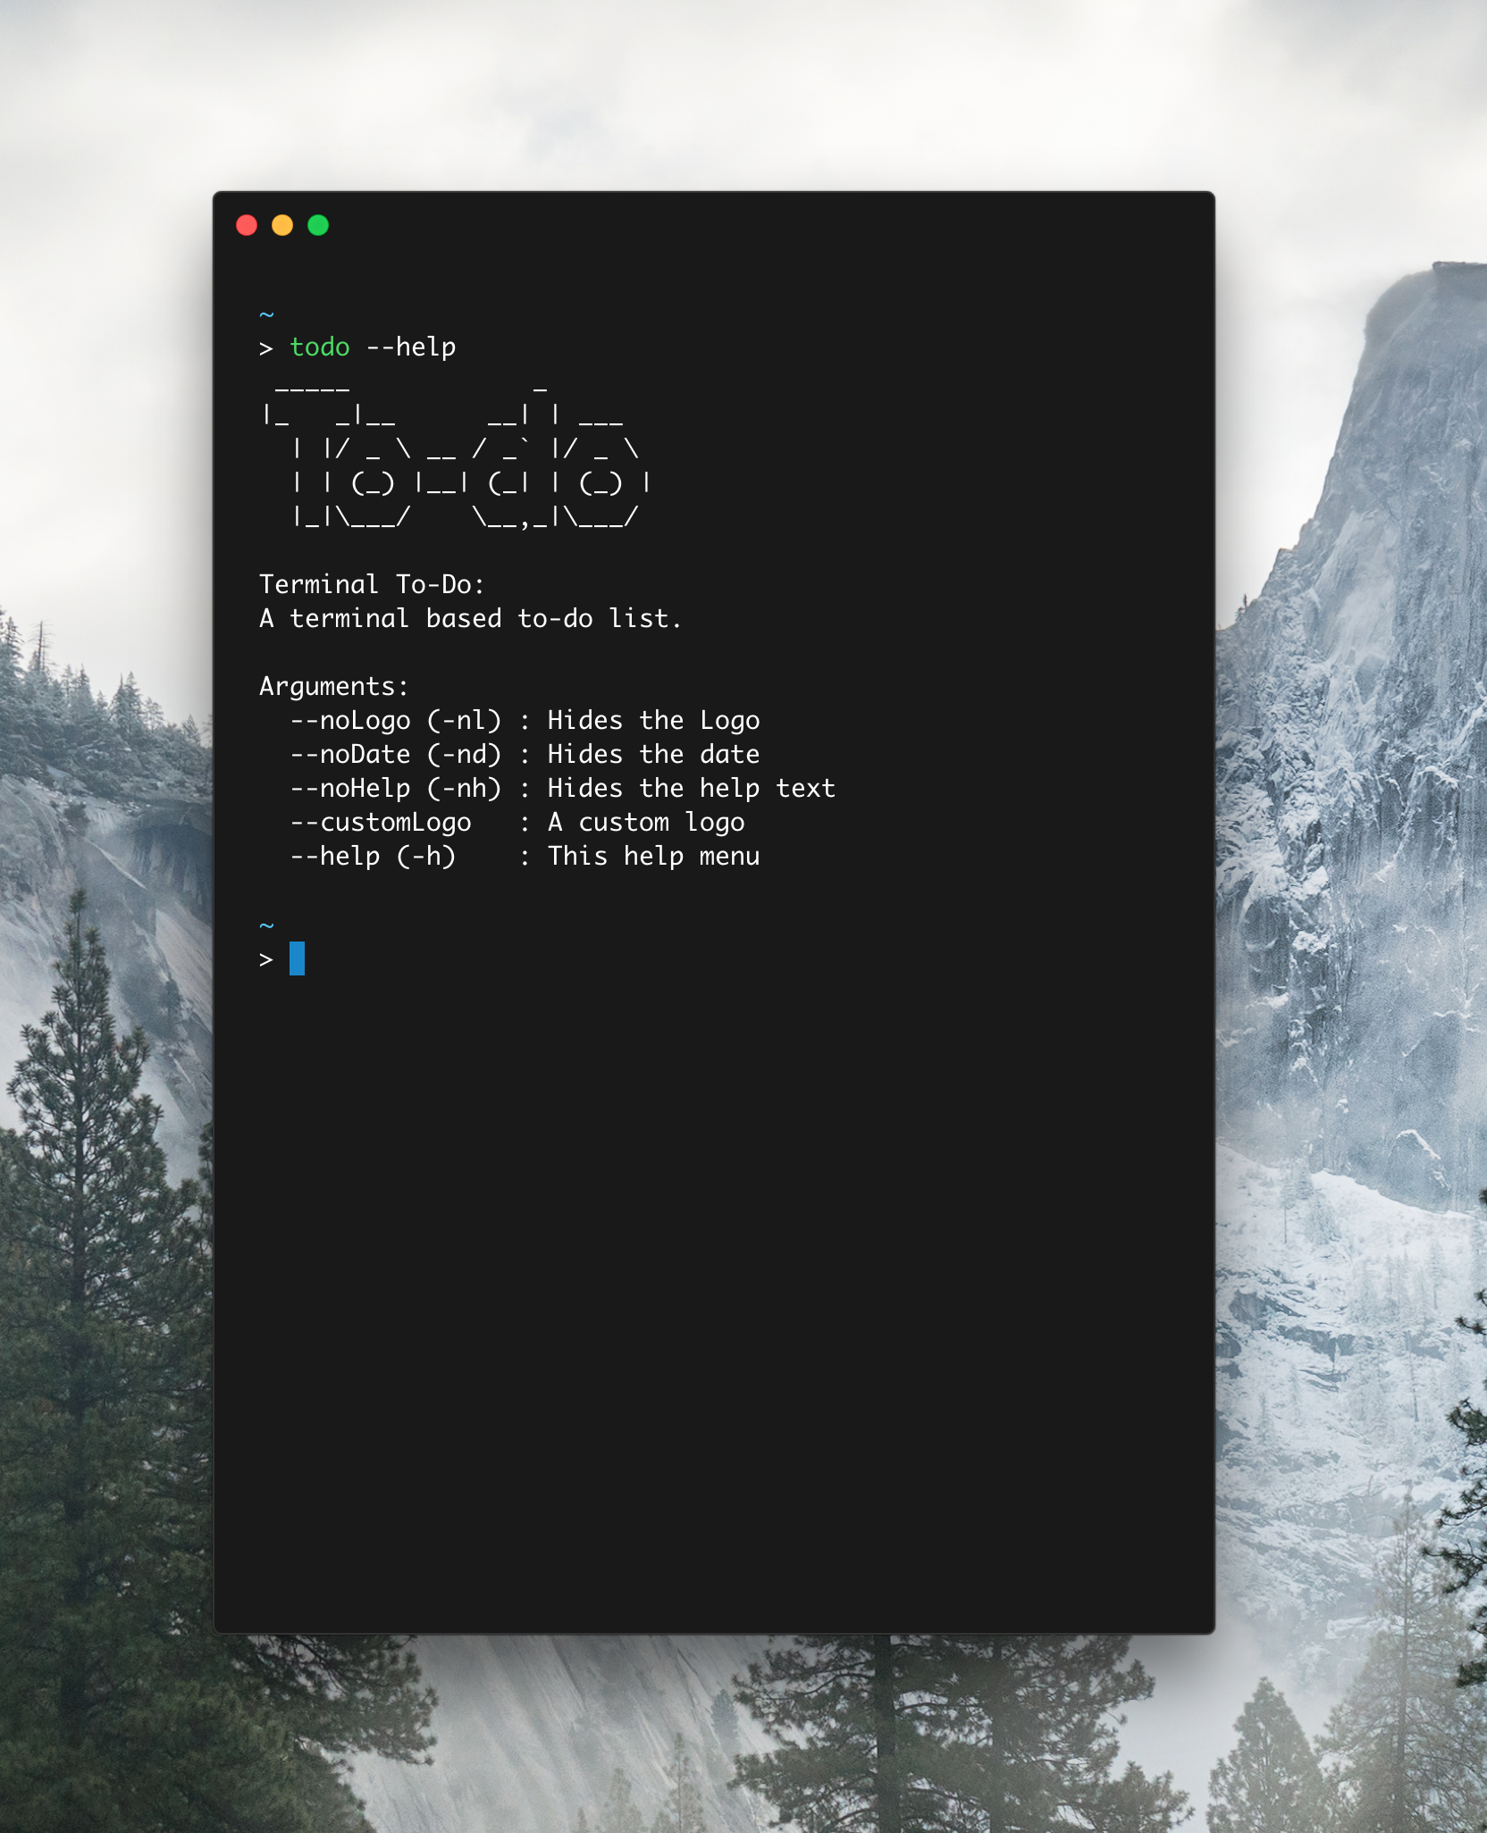Click the '--help' argument in the command line
The height and width of the screenshot is (1833, 1487).
point(411,347)
